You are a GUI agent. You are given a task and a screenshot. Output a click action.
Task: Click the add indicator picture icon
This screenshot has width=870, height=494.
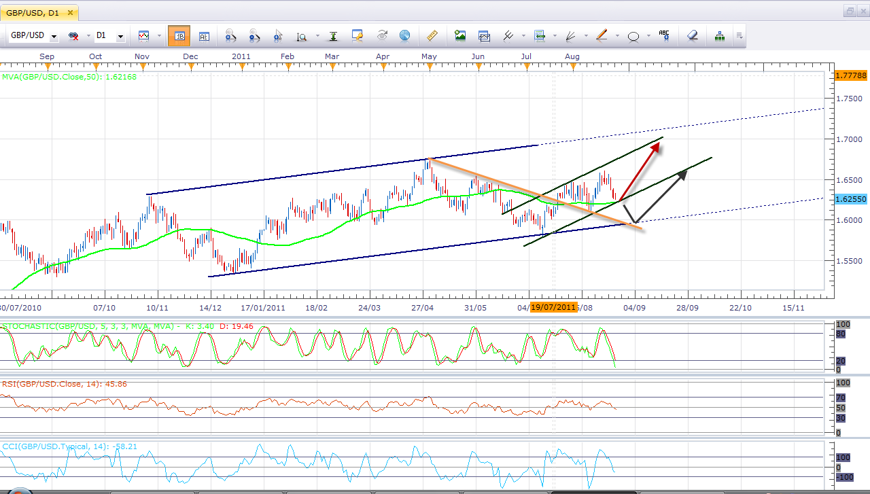[x=460, y=36]
